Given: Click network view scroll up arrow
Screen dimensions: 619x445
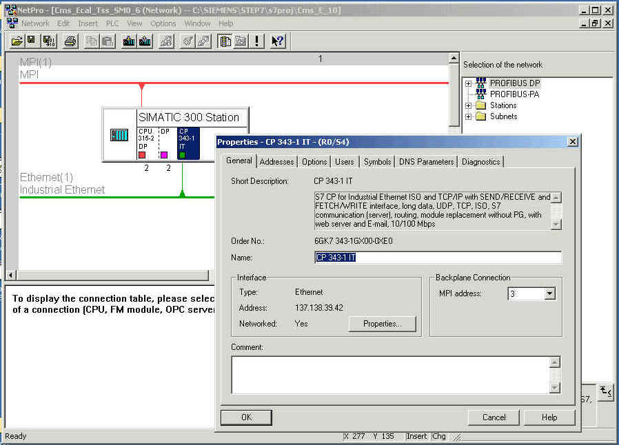Looking at the screenshot, I should click(454, 59).
